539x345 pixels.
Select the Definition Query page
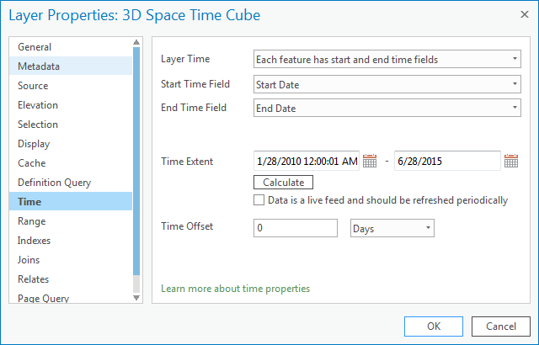tap(54, 183)
